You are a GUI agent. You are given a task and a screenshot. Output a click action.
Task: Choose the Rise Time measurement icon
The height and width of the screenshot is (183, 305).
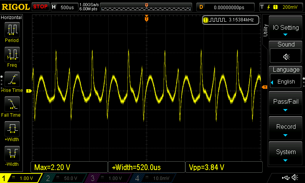coord(12,79)
